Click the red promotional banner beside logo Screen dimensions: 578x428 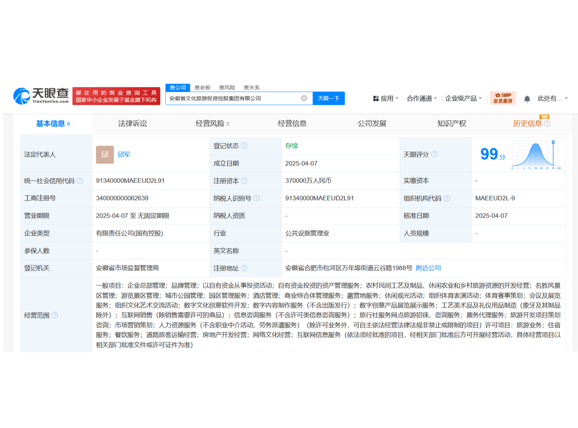coord(116,96)
